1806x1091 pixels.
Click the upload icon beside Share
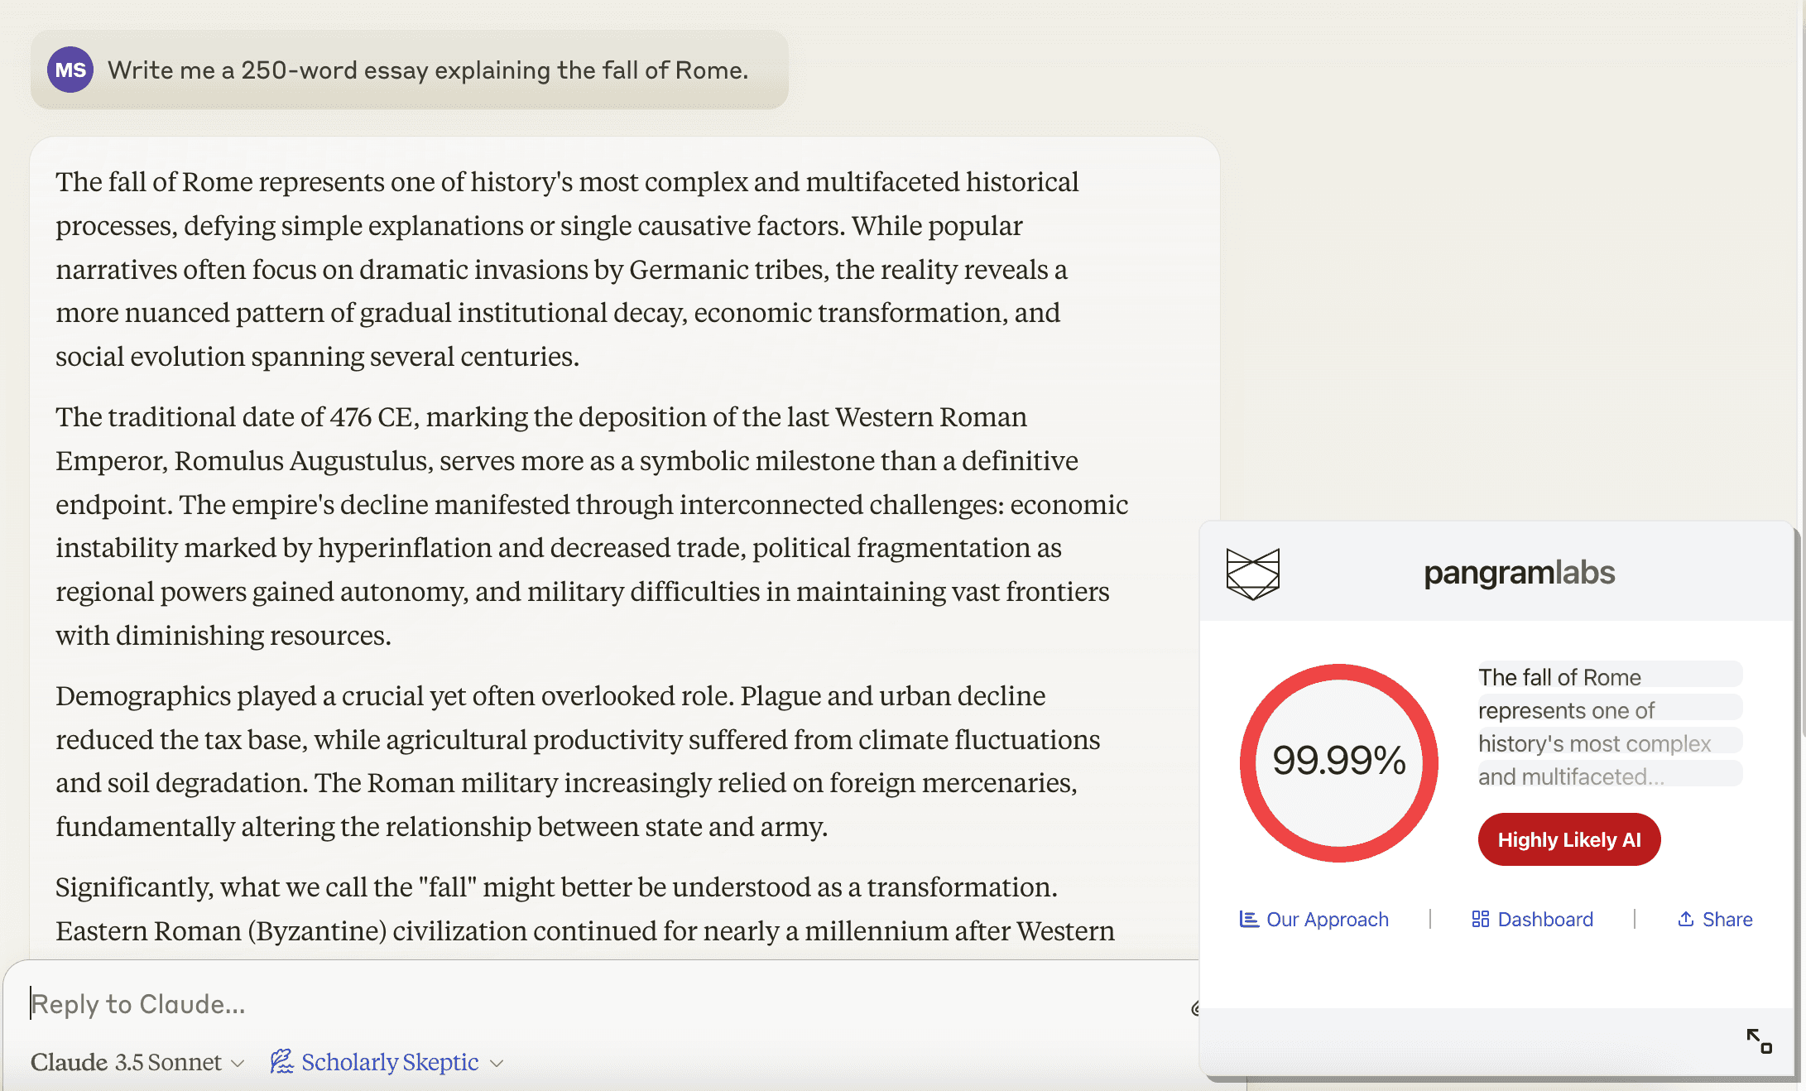[x=1685, y=919]
